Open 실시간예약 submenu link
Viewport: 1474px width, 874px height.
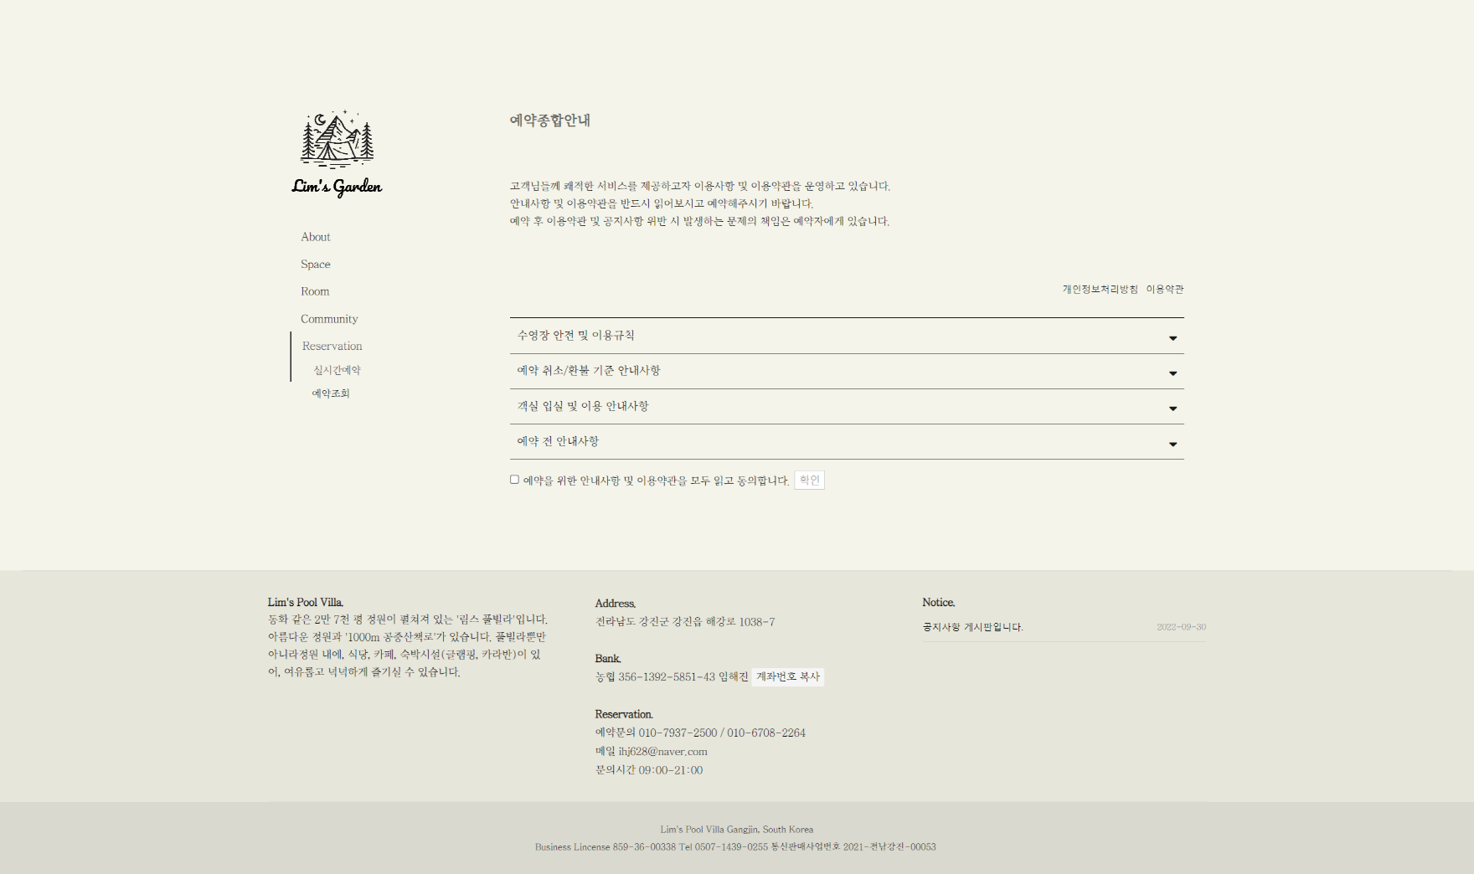pos(337,370)
